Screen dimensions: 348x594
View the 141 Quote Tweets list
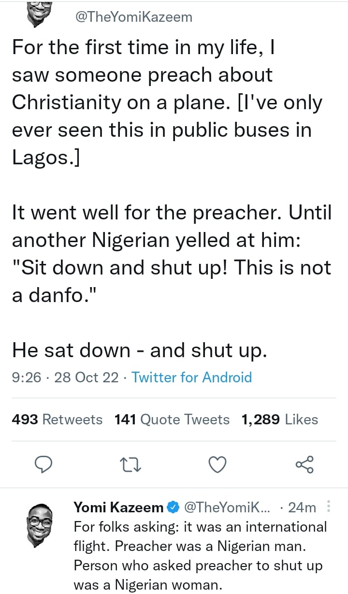coord(172,419)
